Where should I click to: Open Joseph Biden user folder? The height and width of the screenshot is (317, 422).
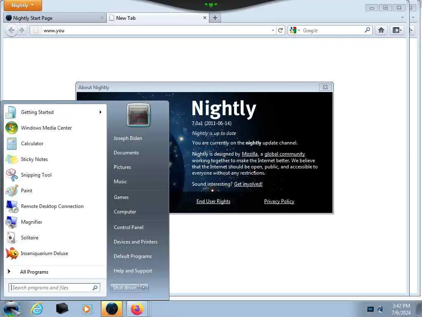[x=128, y=138]
